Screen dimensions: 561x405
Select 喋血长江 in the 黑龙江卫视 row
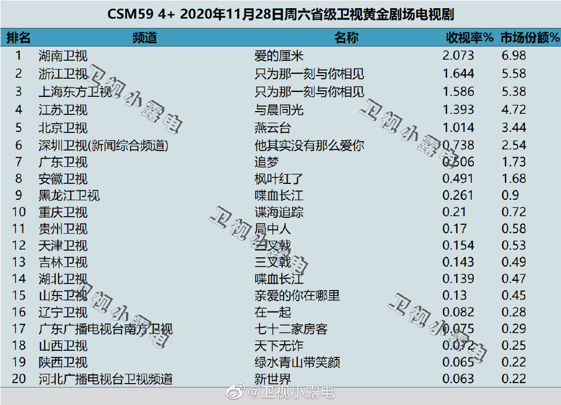click(x=279, y=195)
